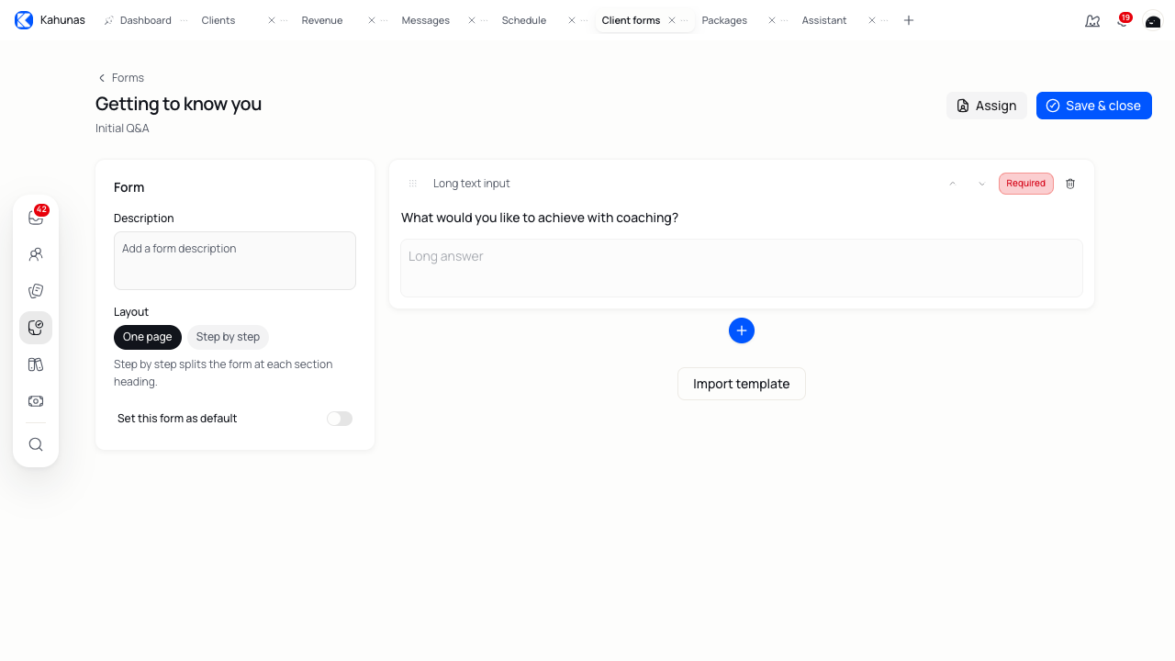Image resolution: width=1175 pixels, height=661 pixels.
Task: Open the forms check-in icon in sidebar
Action: (36, 328)
